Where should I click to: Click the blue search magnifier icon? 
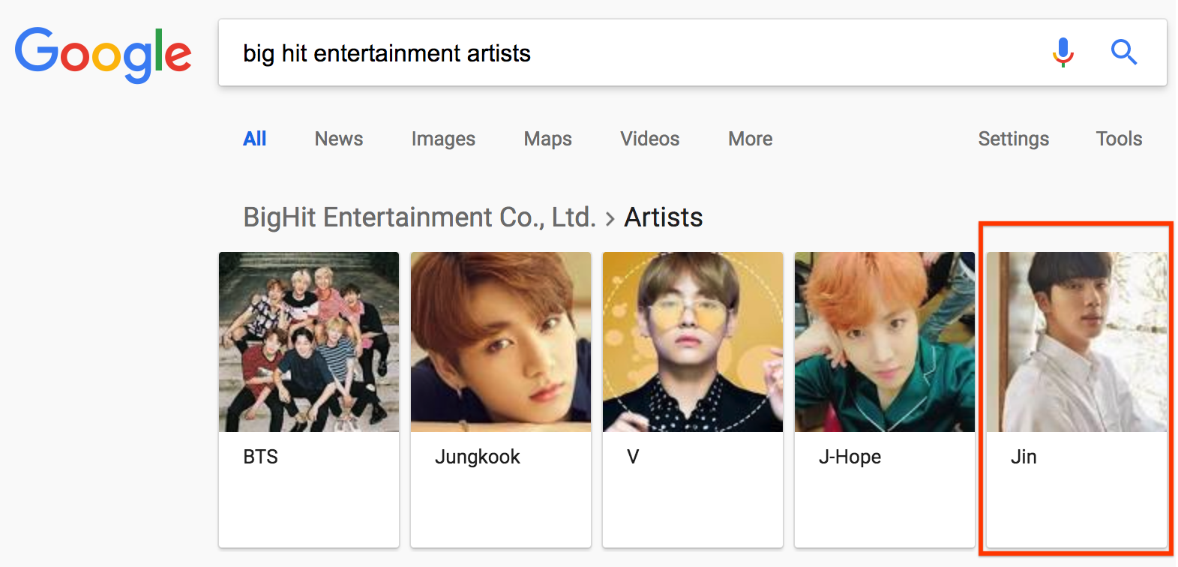pos(1123,52)
